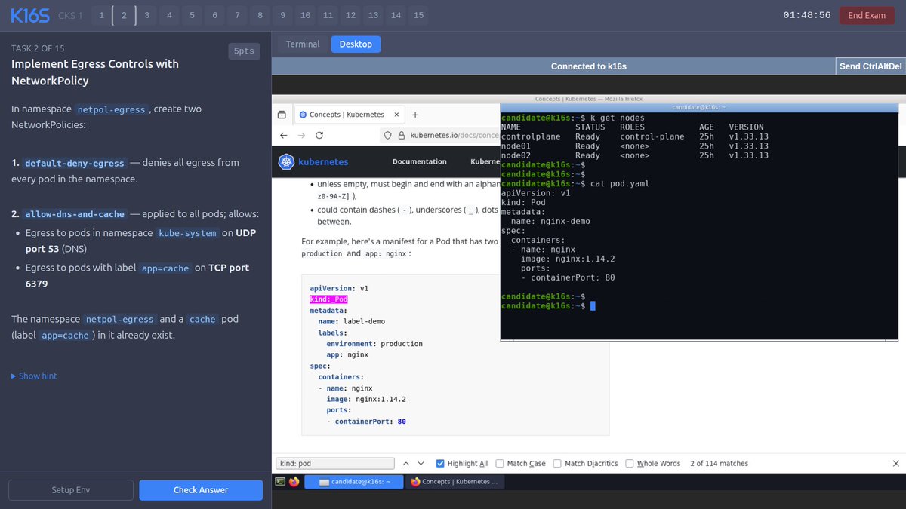This screenshot has width=906, height=509.
Task: Go to task number 11
Action: (x=328, y=15)
